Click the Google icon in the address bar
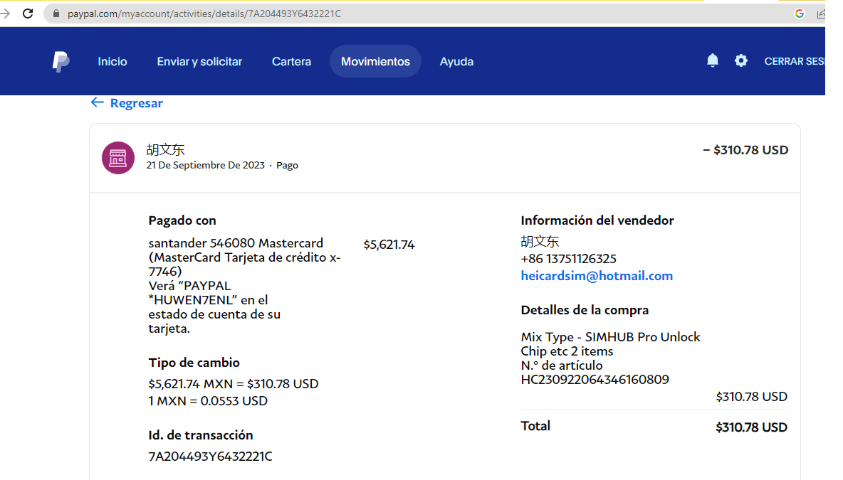Image resolution: width=843 pixels, height=480 pixels. click(799, 14)
